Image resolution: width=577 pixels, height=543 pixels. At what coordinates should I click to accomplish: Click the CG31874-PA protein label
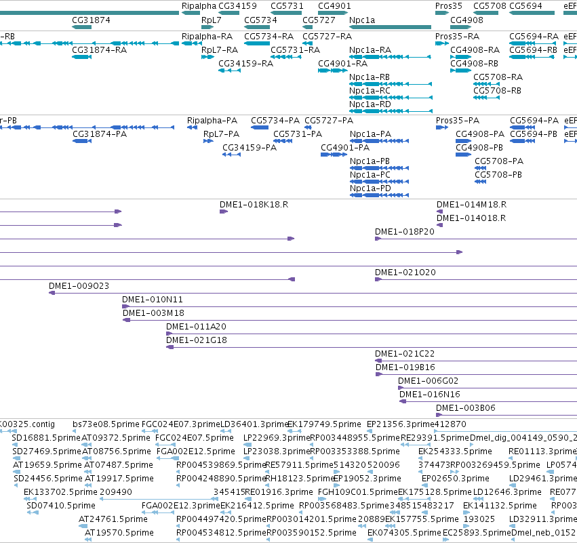click(x=100, y=134)
